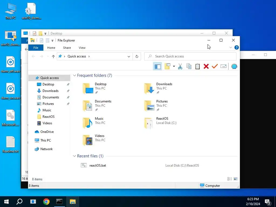Select Videos in the navigation pane
The height and width of the screenshot is (207, 276).
point(47,123)
